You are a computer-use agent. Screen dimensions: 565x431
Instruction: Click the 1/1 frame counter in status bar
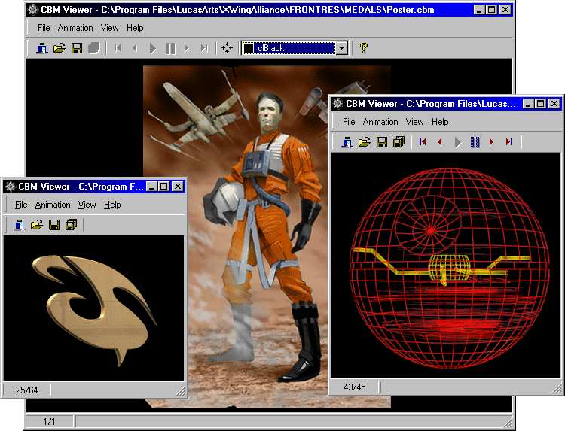coord(49,421)
